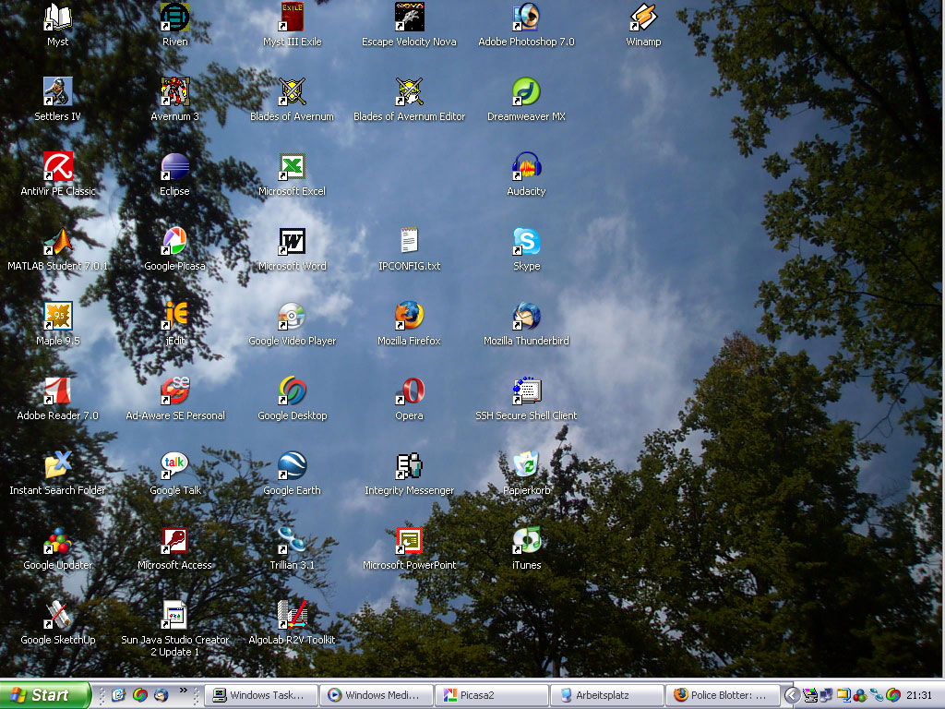This screenshot has width=945, height=709.
Task: Open the Start menu
Action: click(45, 695)
